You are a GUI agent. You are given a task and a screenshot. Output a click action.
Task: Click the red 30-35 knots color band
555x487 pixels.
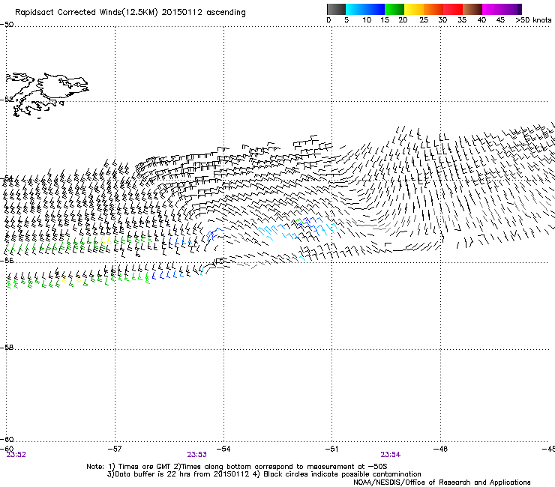[x=453, y=9]
